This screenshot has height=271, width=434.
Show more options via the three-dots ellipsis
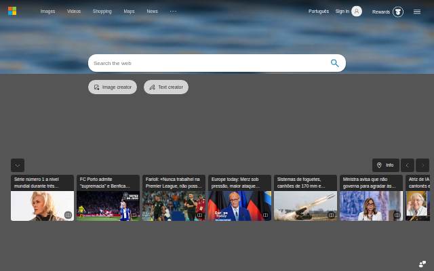pos(173,12)
